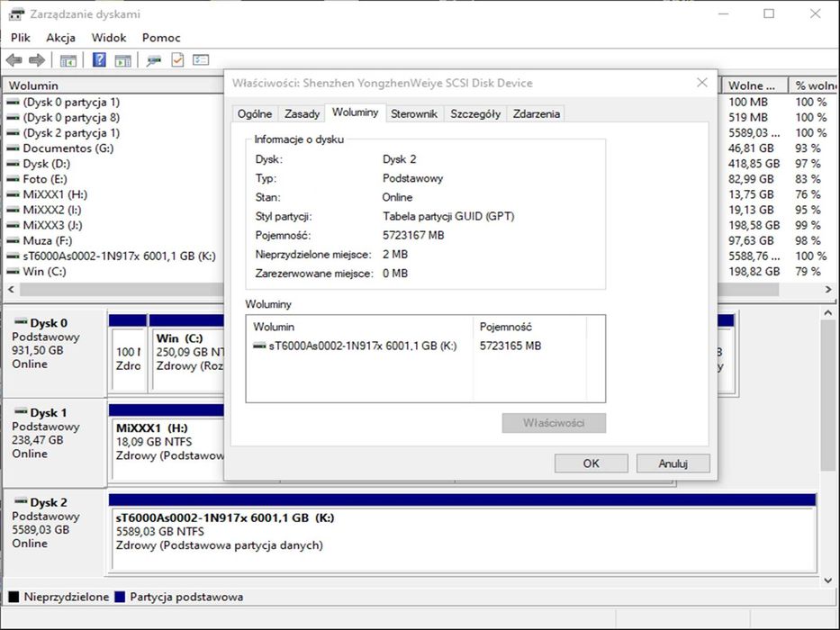Image resolution: width=840 pixels, height=630 pixels.
Task: Click the Forward arrow toolbar icon
Action: [36, 60]
